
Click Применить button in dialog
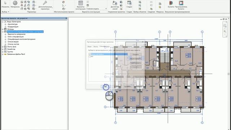tap(127, 87)
